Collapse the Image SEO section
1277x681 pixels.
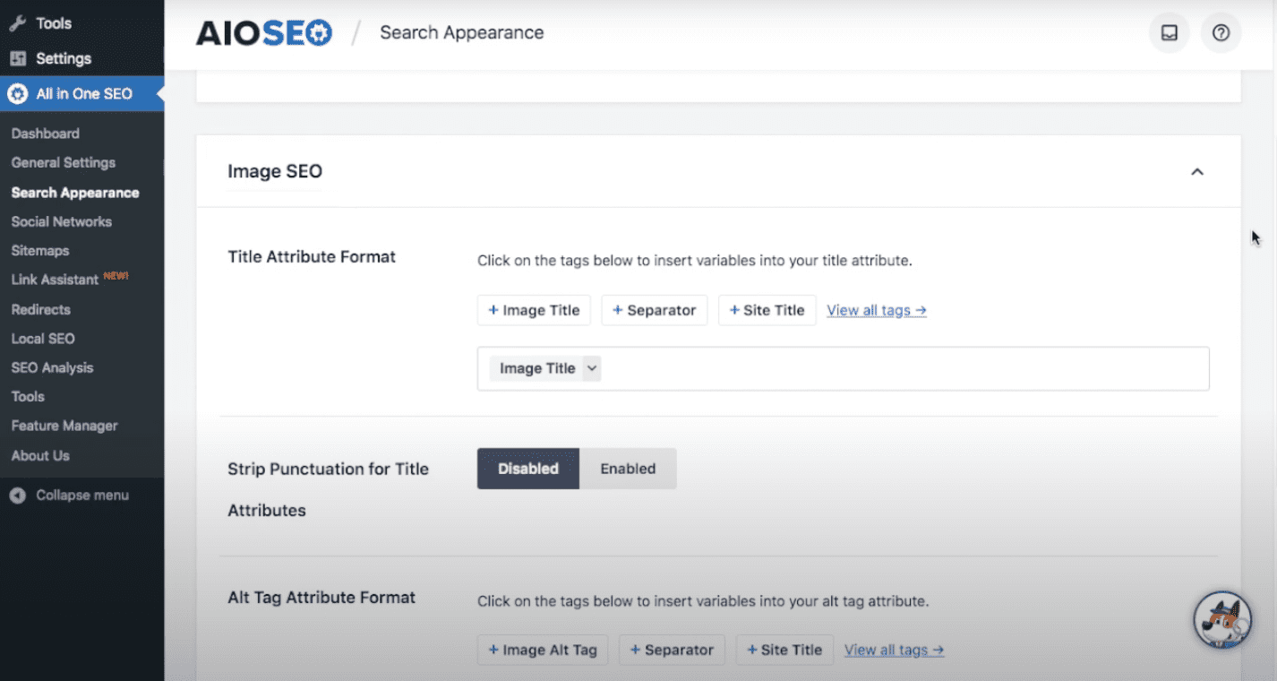pyautogui.click(x=1197, y=171)
